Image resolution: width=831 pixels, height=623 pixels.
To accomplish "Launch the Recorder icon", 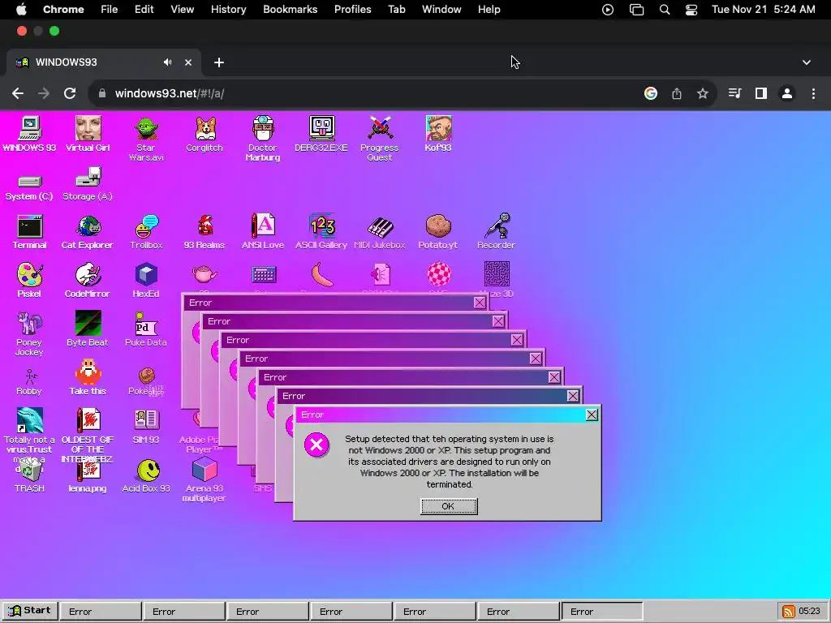I will (496, 232).
